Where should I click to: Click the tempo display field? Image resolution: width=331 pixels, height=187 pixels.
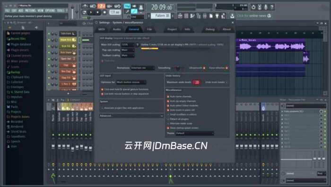(115, 12)
